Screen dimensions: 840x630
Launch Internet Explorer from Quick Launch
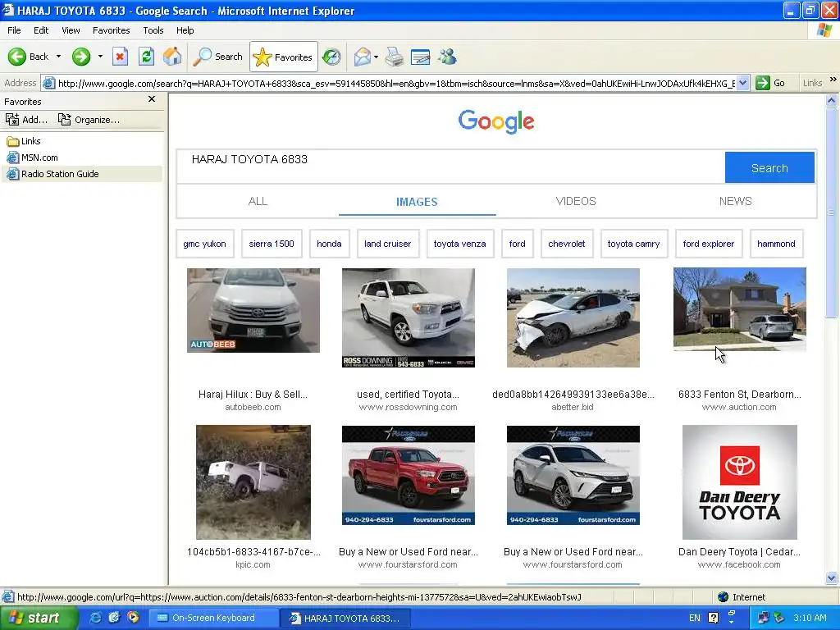click(96, 618)
